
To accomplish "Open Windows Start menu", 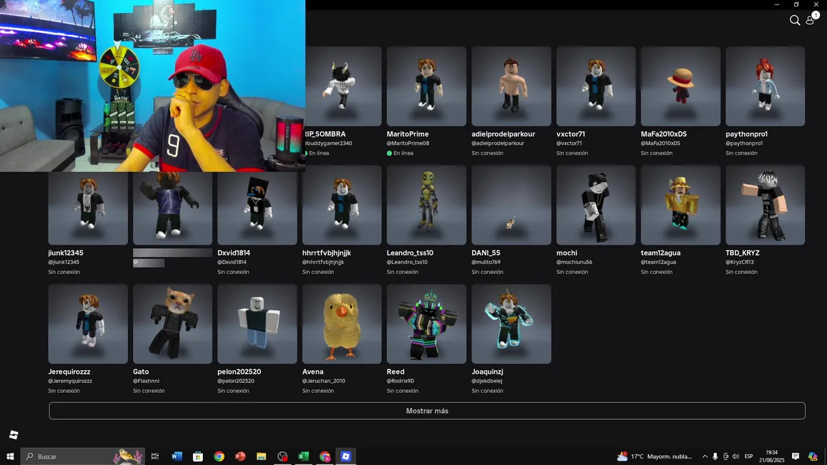I will pos(10,457).
